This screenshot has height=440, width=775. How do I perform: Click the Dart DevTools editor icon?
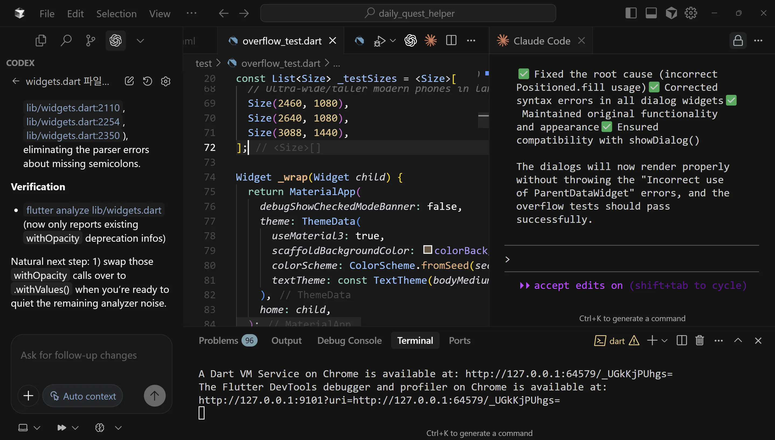click(x=359, y=40)
